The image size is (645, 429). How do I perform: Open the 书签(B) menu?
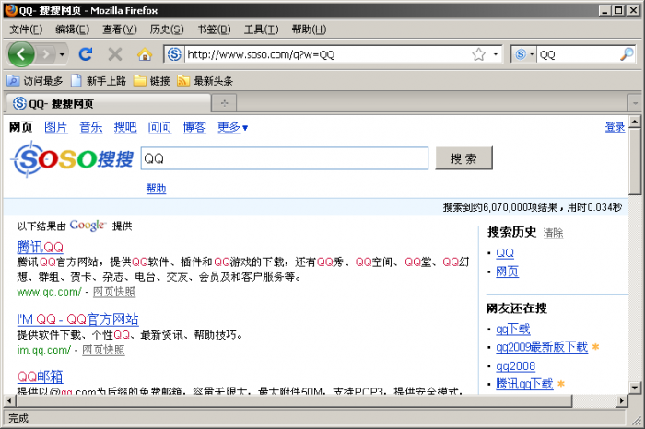pos(214,29)
